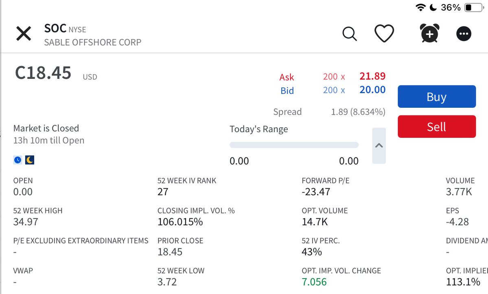This screenshot has width=488, height=294.
Task: Tap the last price C18.45
Action: 43,73
